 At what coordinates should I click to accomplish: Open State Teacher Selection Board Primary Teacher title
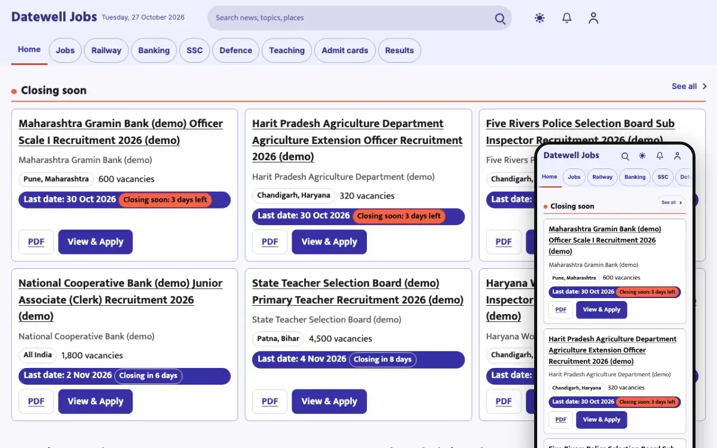click(358, 291)
